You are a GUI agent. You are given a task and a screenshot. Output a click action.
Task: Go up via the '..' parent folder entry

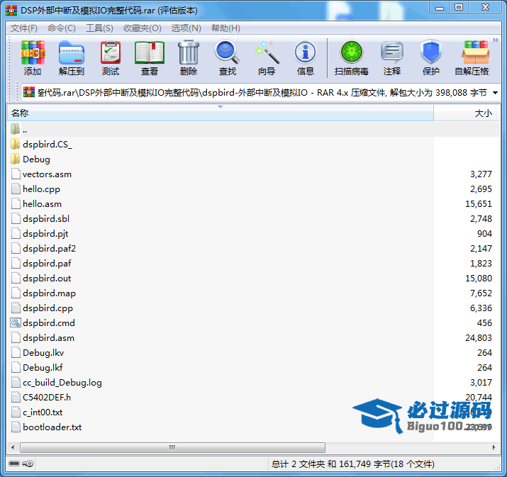click(x=25, y=130)
